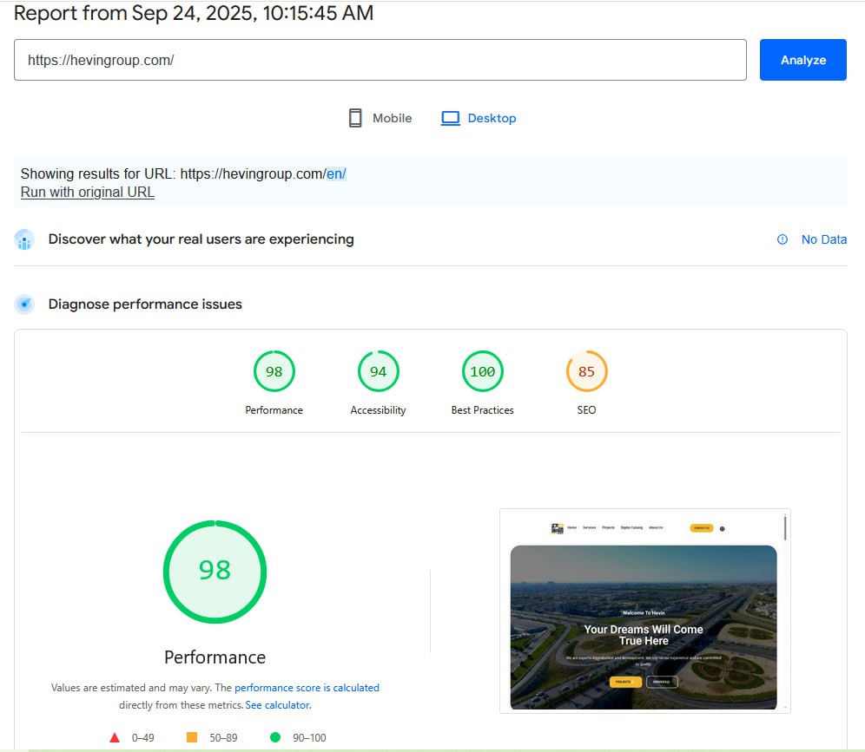The width and height of the screenshot is (865, 752).
Task: Jump to Accessibility score gauge 94
Action: 378,372
